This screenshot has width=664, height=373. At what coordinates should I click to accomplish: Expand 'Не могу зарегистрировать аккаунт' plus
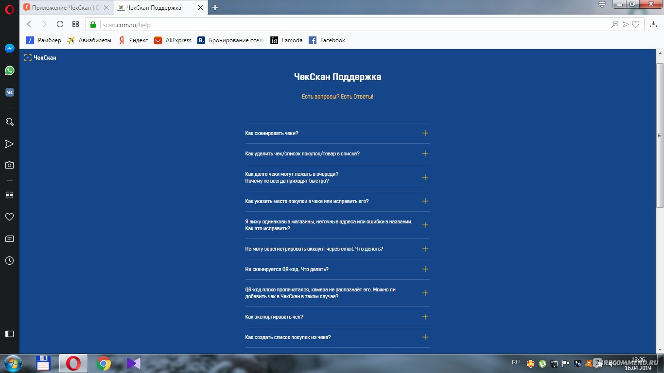pos(425,249)
